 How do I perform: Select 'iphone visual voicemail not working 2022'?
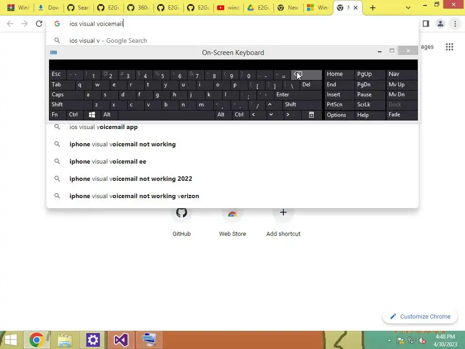(x=232, y=179)
